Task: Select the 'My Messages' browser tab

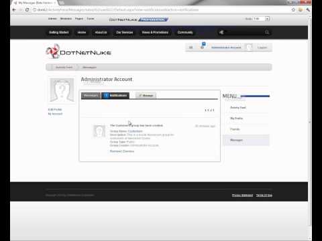Action: [36, 3]
